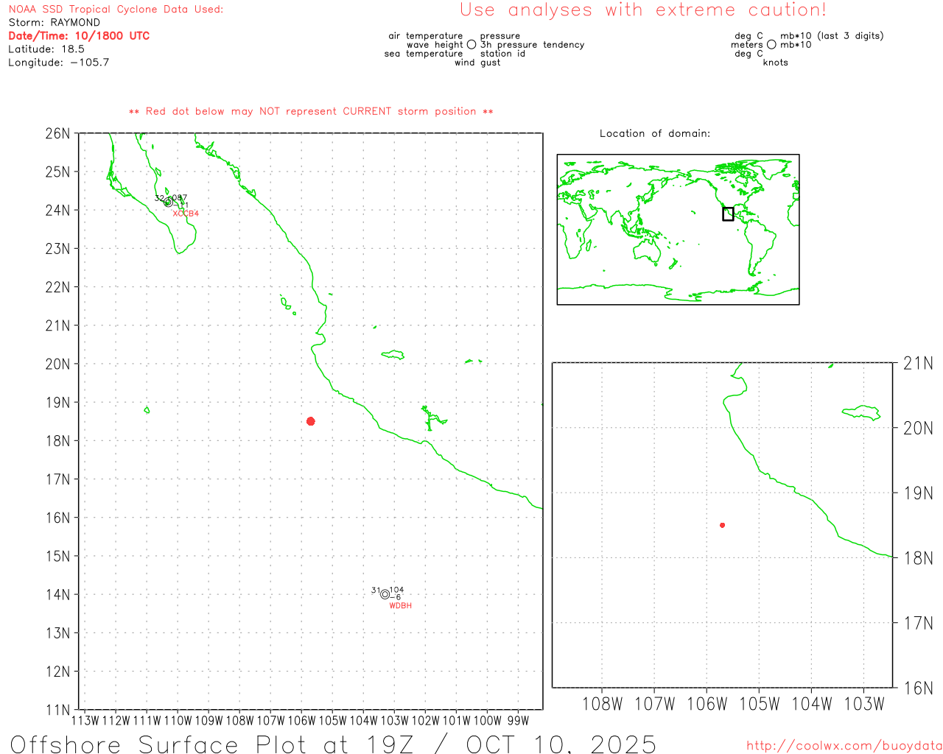Click the red storm dot on main map
Image resolution: width=943 pixels, height=754 pixels.
tap(310, 421)
